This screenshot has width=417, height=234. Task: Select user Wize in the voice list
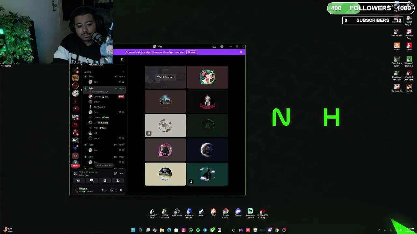tap(96, 128)
